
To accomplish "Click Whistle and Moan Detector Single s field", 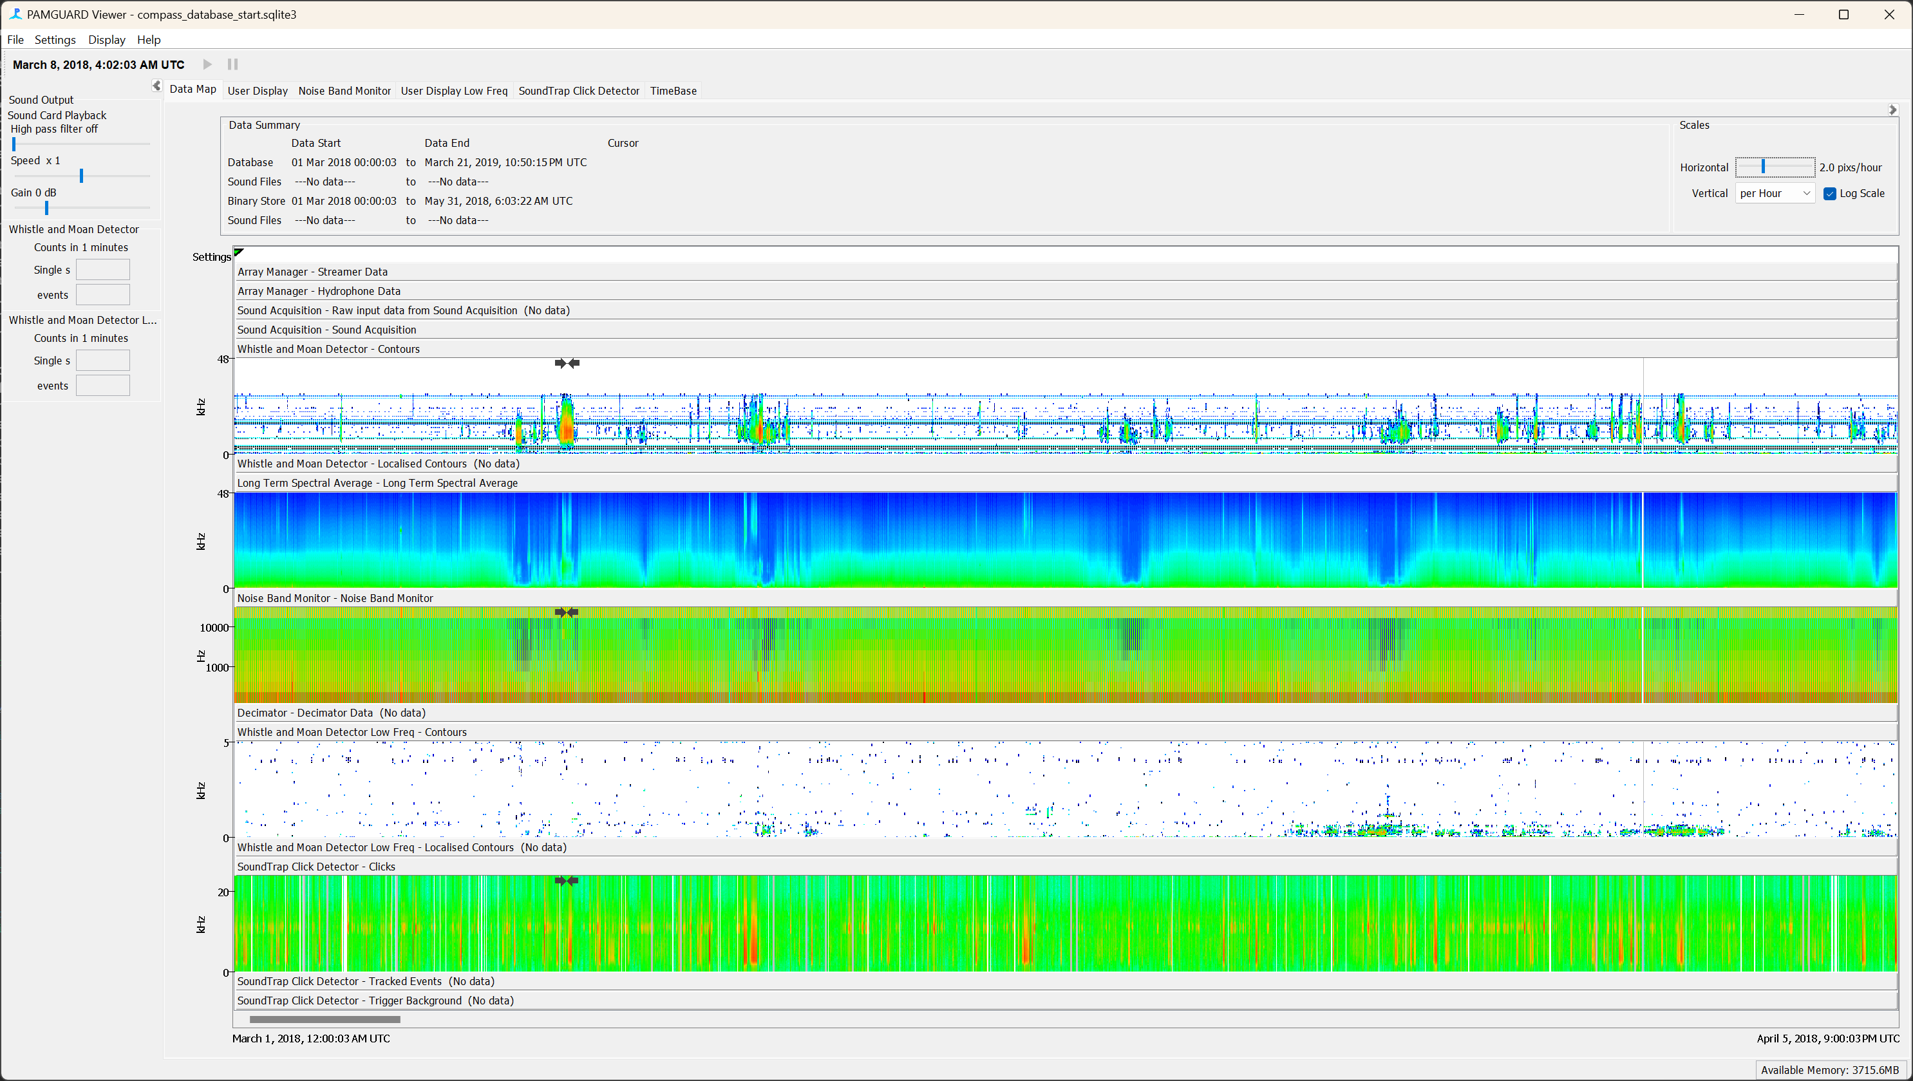I will [102, 270].
